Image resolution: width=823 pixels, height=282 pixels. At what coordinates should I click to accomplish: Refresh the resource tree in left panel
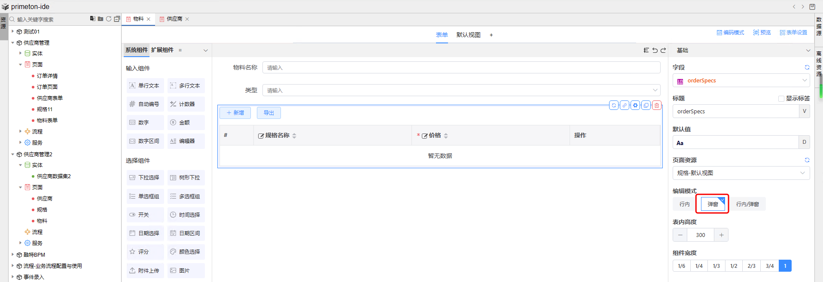[109, 19]
